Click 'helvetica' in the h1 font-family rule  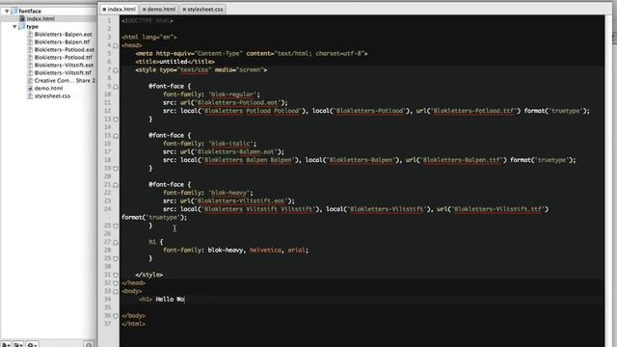tap(266, 251)
